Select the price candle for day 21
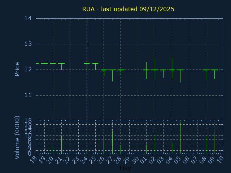The height and width of the screenshot is (173, 231). (x=61, y=66)
